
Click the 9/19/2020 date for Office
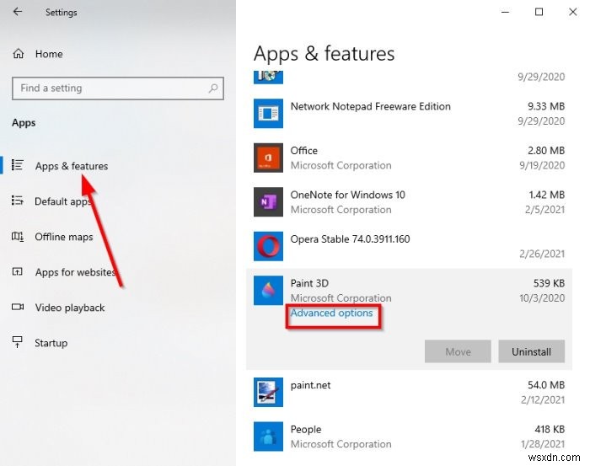coord(542,165)
